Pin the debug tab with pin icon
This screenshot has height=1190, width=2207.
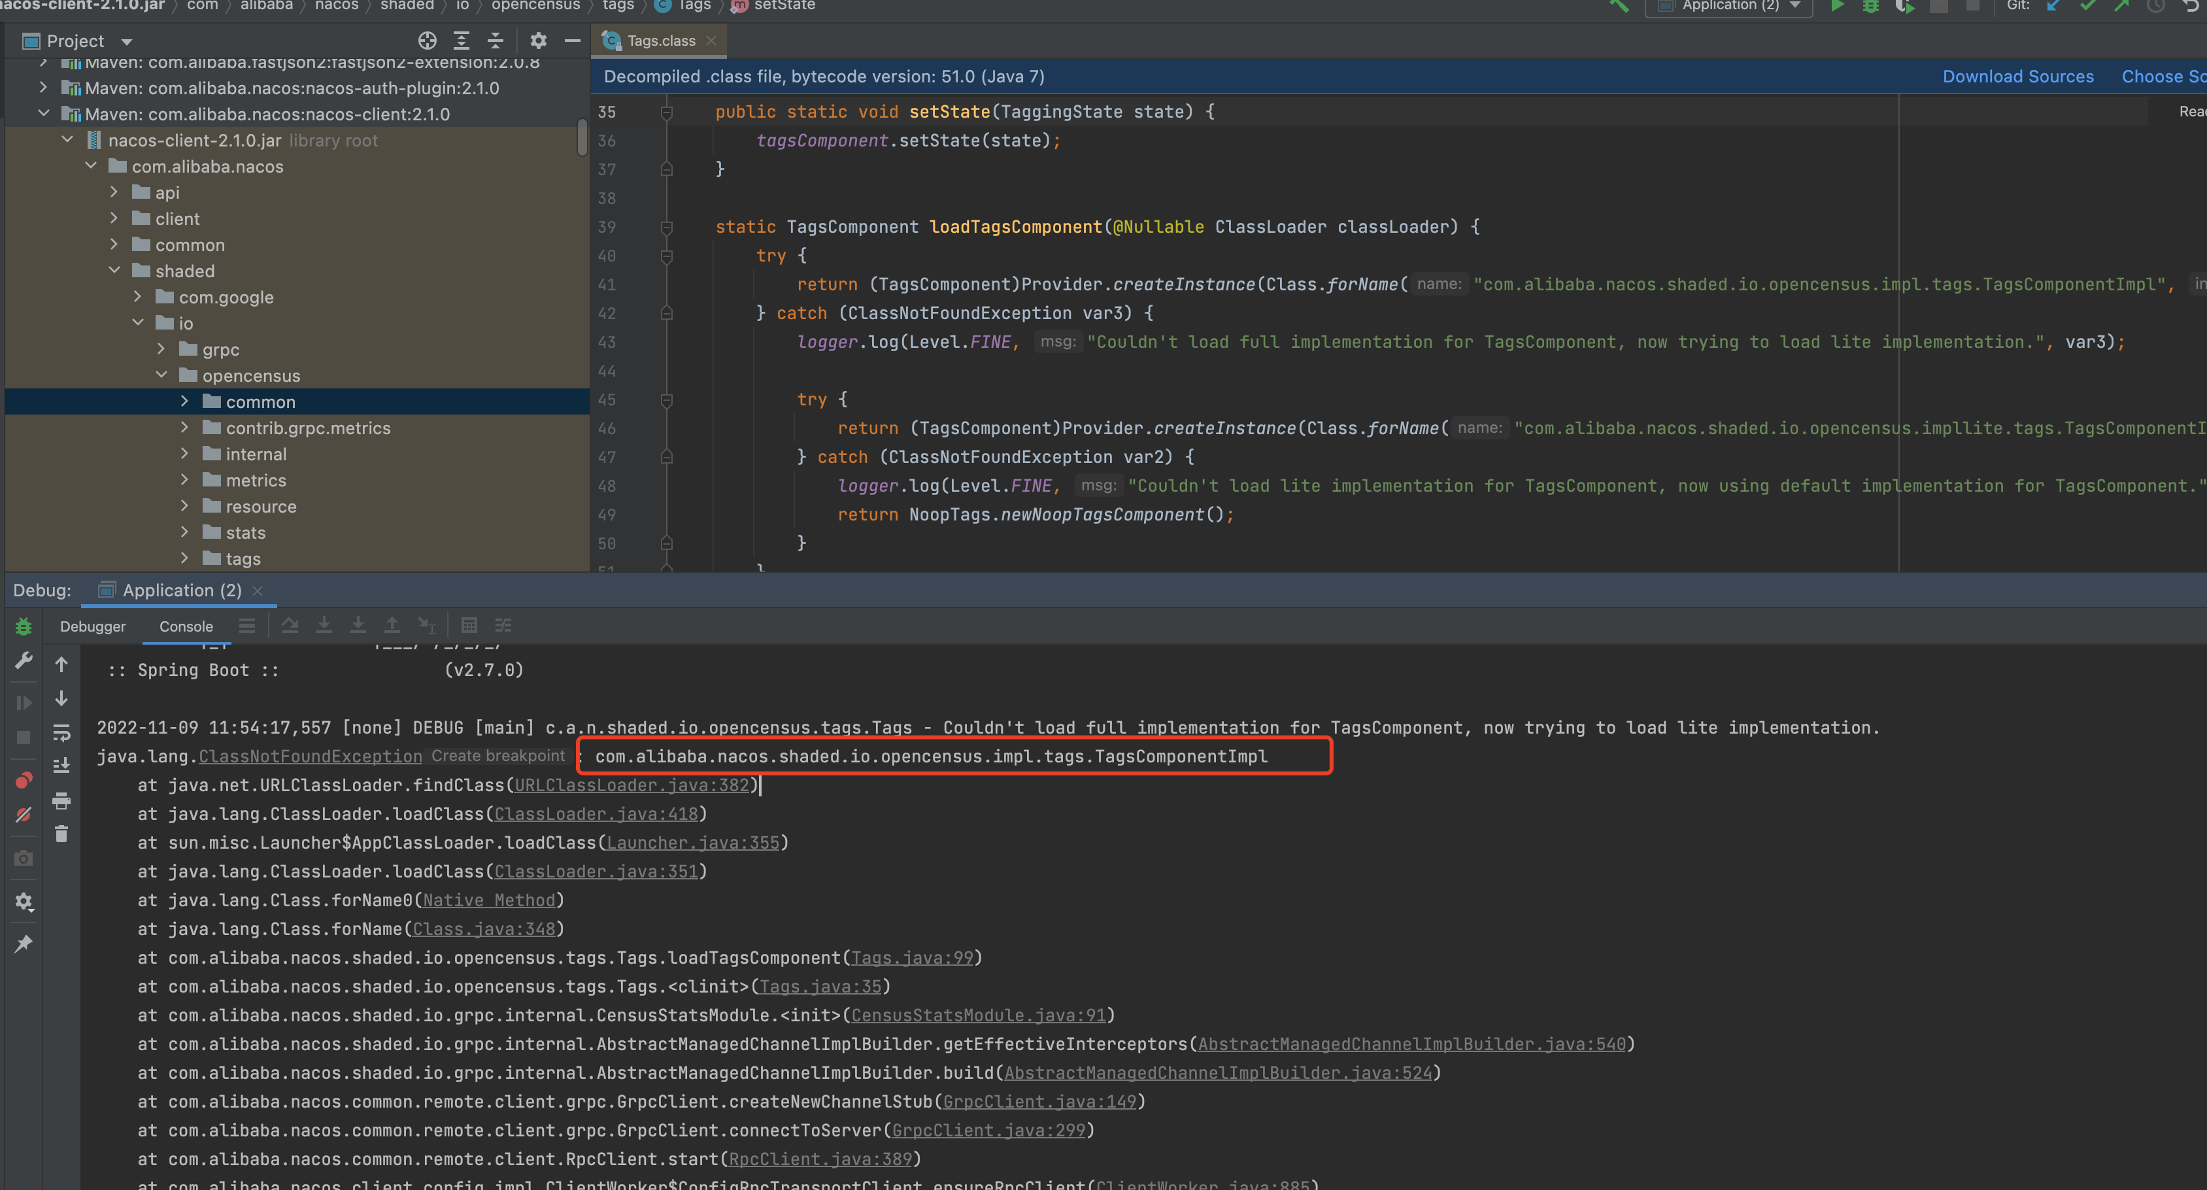(x=23, y=944)
